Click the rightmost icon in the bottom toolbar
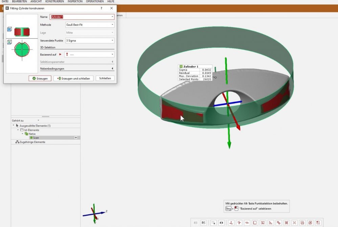 pyautogui.click(x=318, y=223)
